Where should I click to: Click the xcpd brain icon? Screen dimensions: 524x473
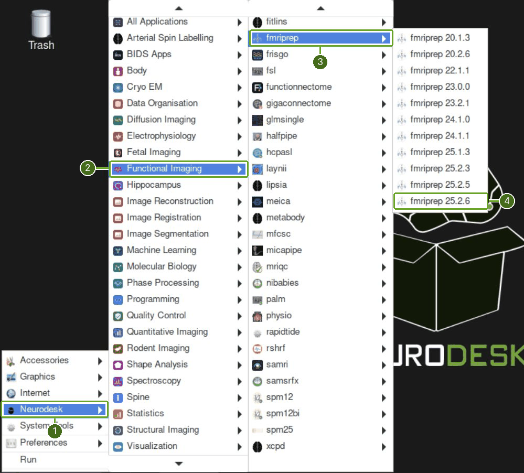click(258, 447)
